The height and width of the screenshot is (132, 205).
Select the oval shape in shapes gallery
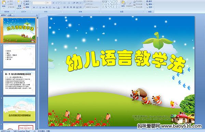click(117, 1)
